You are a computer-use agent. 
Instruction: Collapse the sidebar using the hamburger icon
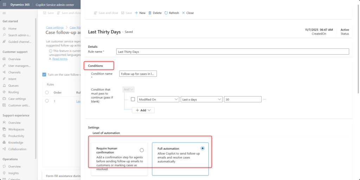coord(4,13)
